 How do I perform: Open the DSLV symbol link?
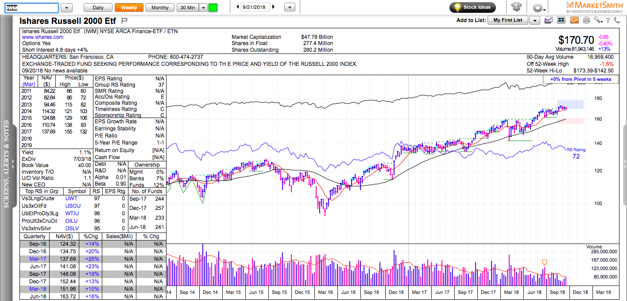click(x=72, y=229)
